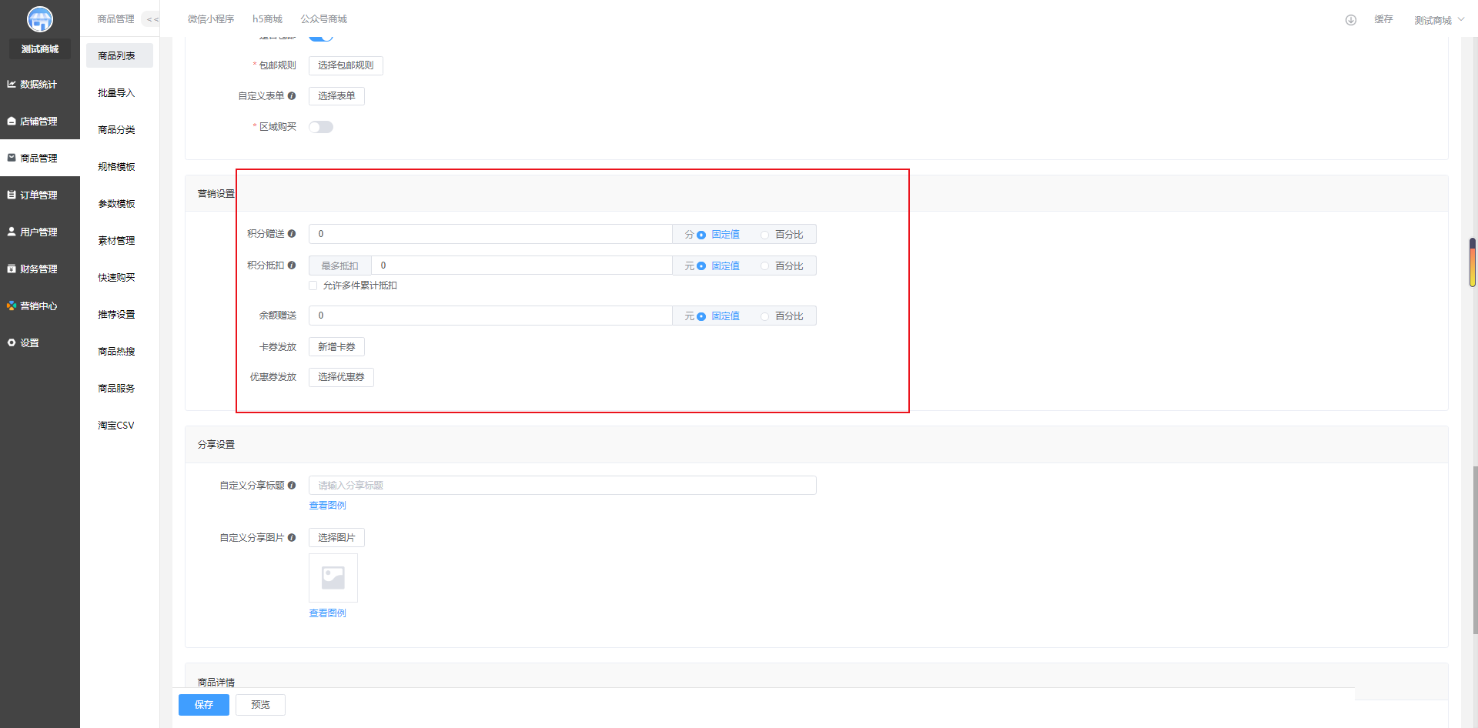Open 设置 in the sidebar
The width and height of the screenshot is (1478, 728).
coord(39,343)
